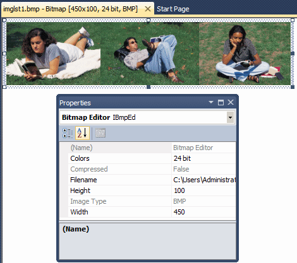Screen dimensions: 297x263
Task: Switch to the imglst1.bmp bitmap tab
Action: click(x=70, y=9)
